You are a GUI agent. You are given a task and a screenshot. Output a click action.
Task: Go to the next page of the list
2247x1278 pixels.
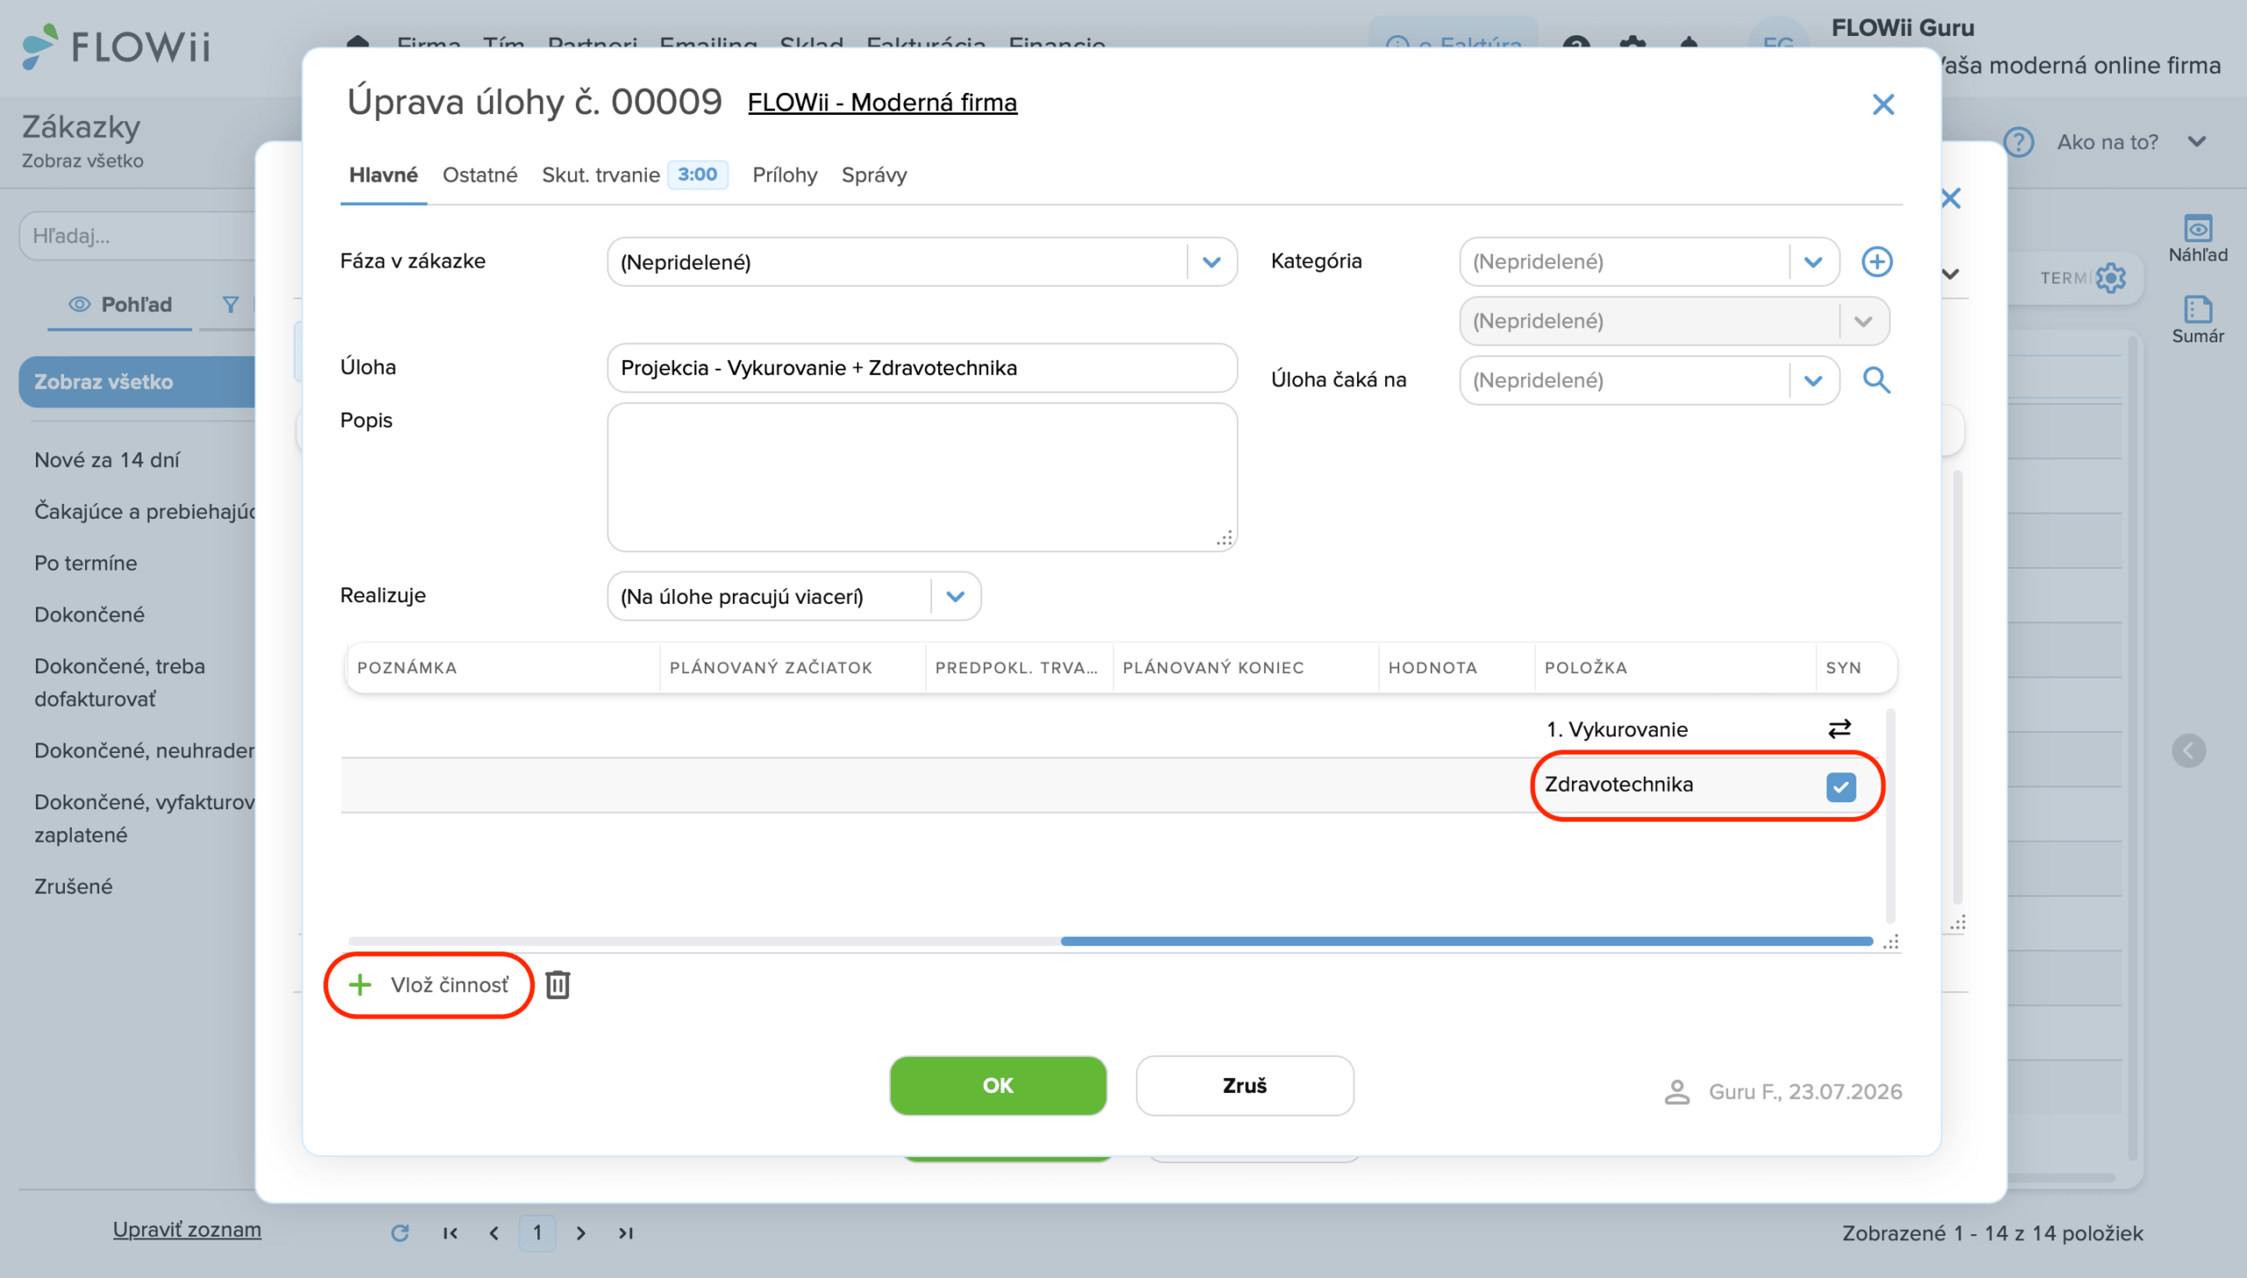pyautogui.click(x=581, y=1233)
